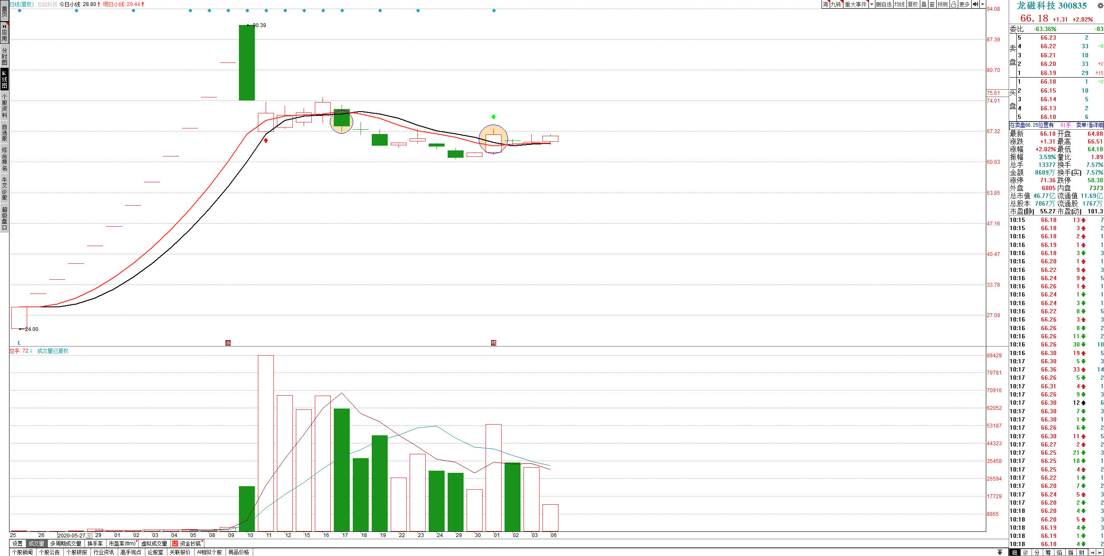Click the tall green candle peaking at 90.39
The width and height of the screenshot is (1104, 556).
[x=247, y=62]
